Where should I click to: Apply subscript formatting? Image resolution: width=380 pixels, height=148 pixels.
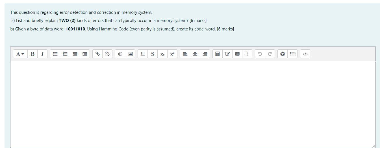(x=162, y=54)
